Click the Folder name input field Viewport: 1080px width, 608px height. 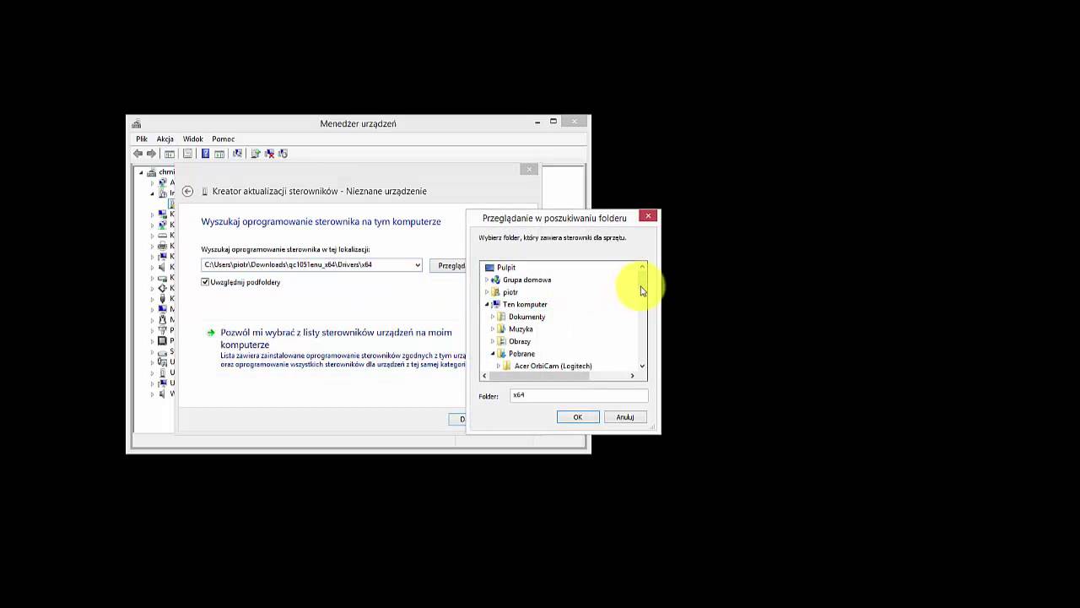coord(579,395)
